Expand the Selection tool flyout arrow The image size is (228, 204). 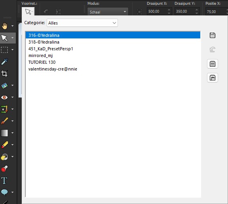pos(13,50)
